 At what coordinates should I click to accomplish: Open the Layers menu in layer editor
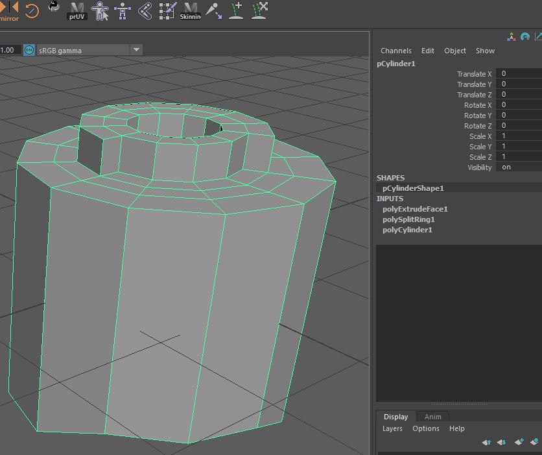[x=392, y=428]
